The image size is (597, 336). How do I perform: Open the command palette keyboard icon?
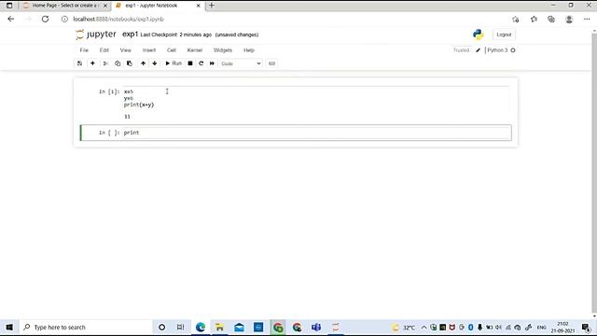tap(271, 63)
